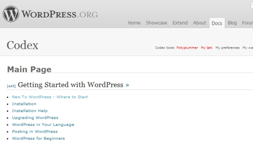
Task: Click the Codex tools label
Action: 165,48
